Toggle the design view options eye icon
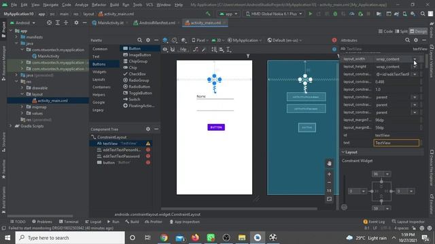 (165, 49)
